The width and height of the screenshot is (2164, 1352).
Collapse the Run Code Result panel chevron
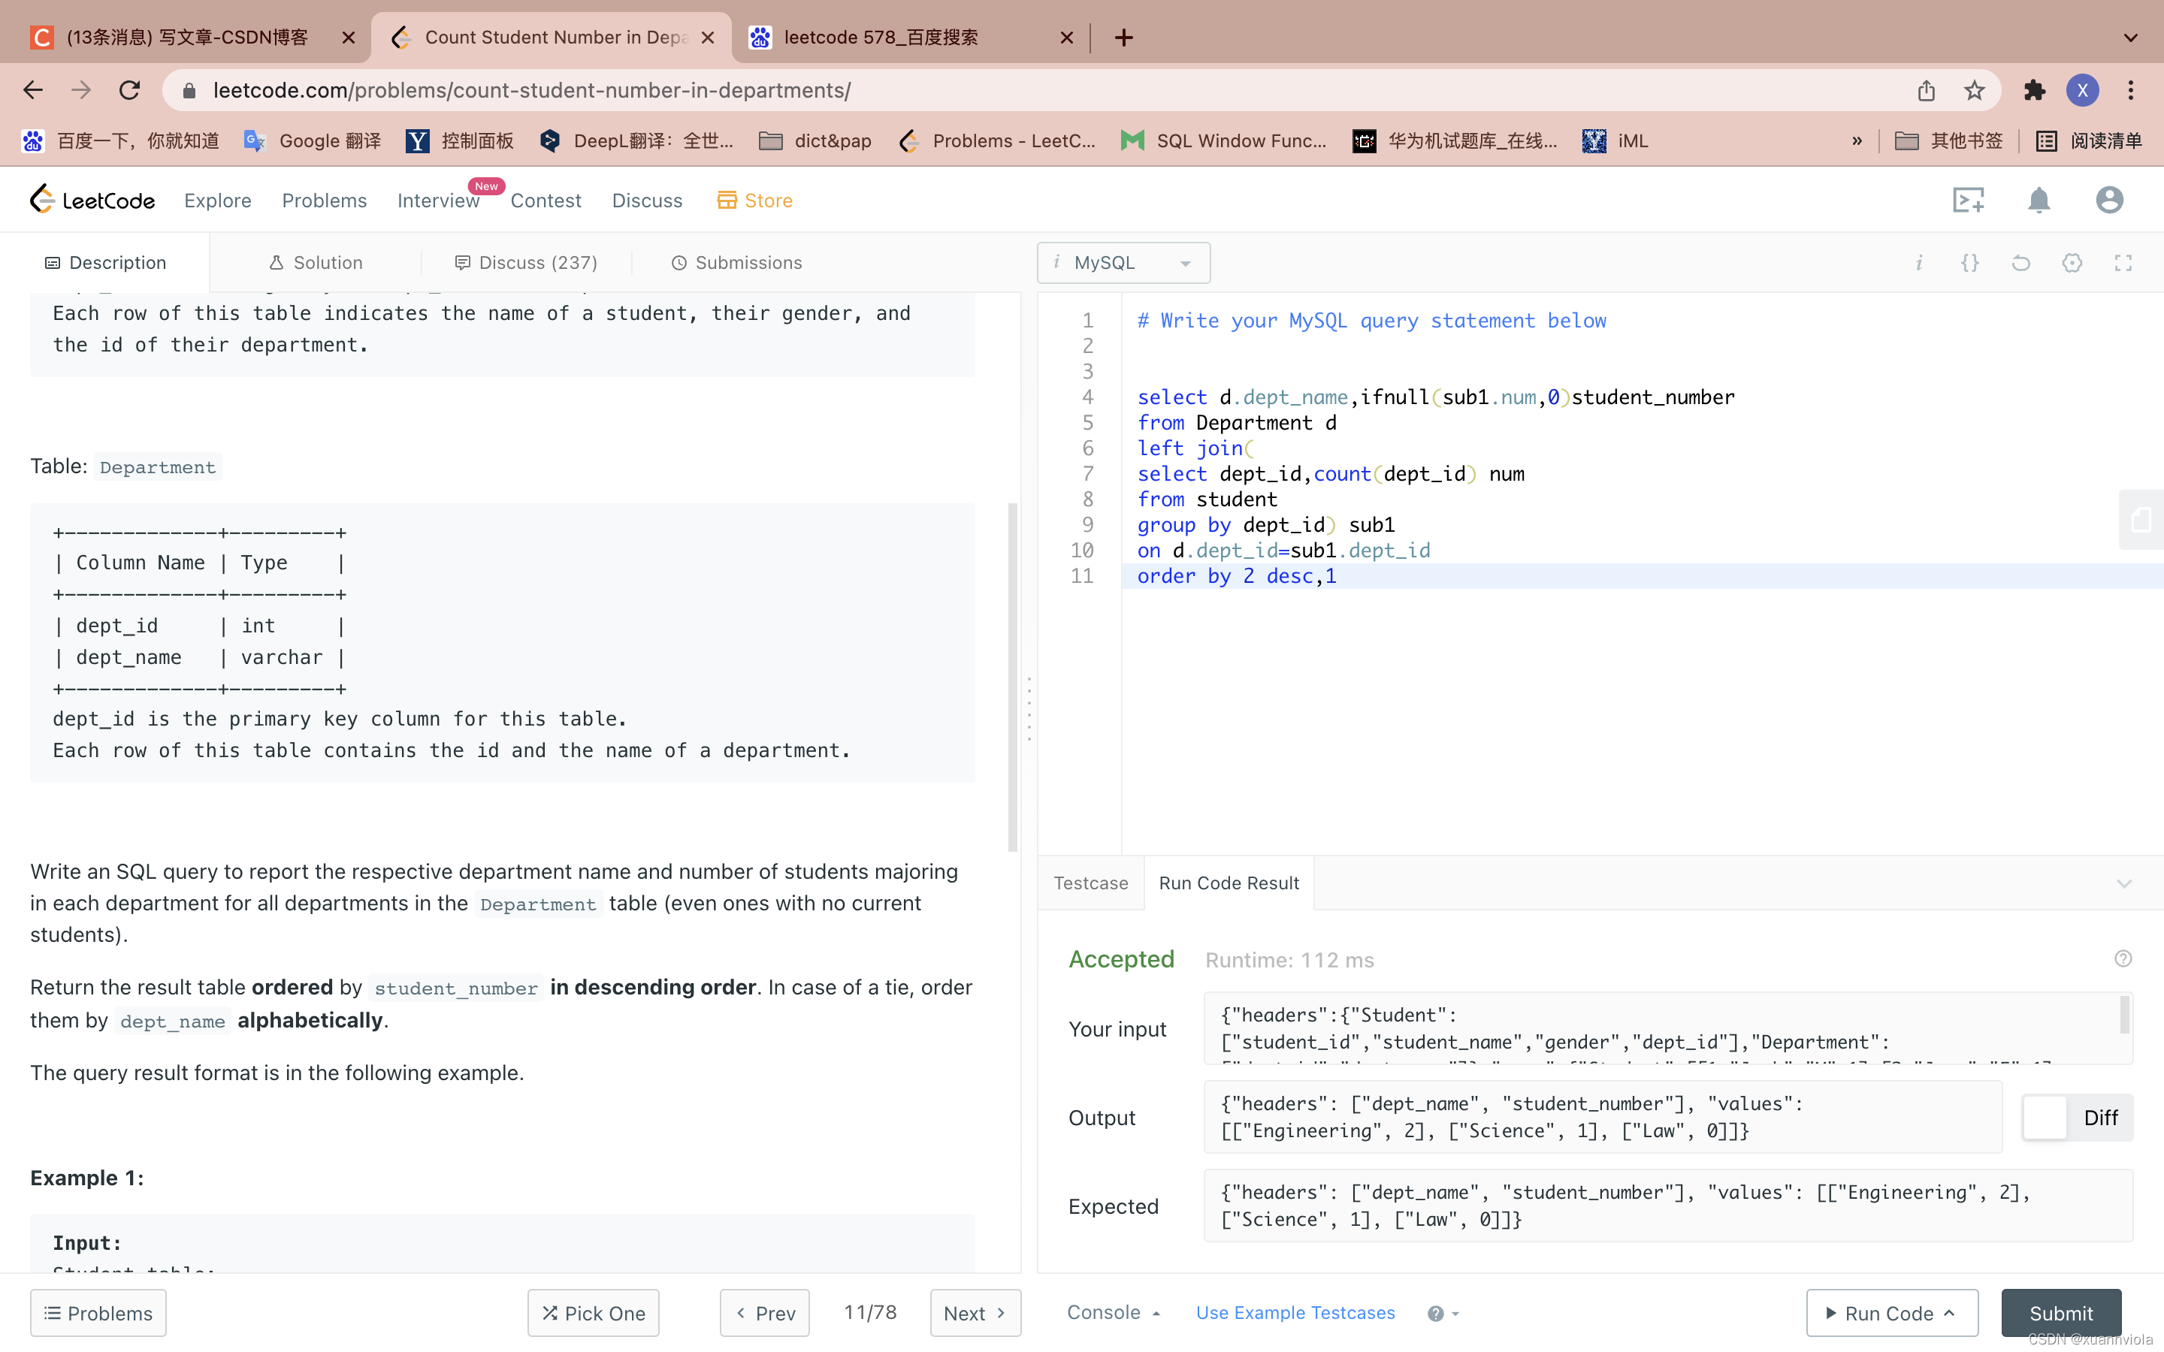tap(2125, 883)
